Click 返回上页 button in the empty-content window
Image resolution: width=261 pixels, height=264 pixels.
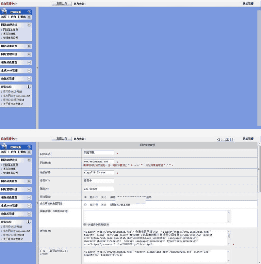(62, 4)
